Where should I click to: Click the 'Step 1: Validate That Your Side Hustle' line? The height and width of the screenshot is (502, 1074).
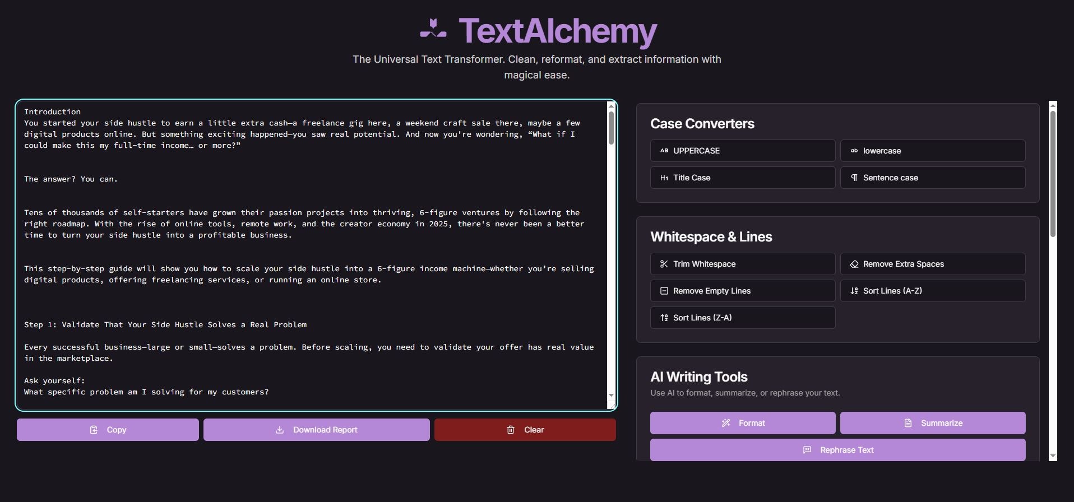(165, 324)
